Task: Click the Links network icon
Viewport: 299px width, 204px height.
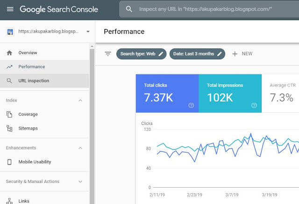Action: 9,201
